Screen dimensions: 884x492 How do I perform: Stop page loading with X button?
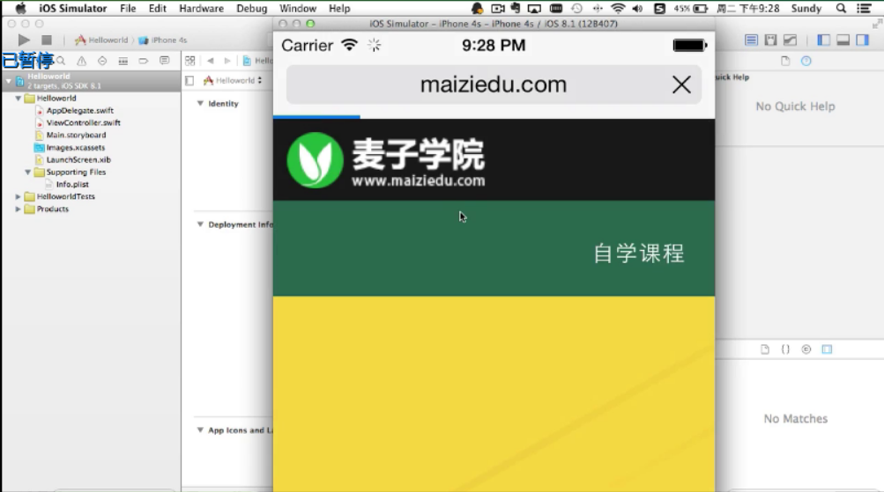pyautogui.click(x=681, y=84)
